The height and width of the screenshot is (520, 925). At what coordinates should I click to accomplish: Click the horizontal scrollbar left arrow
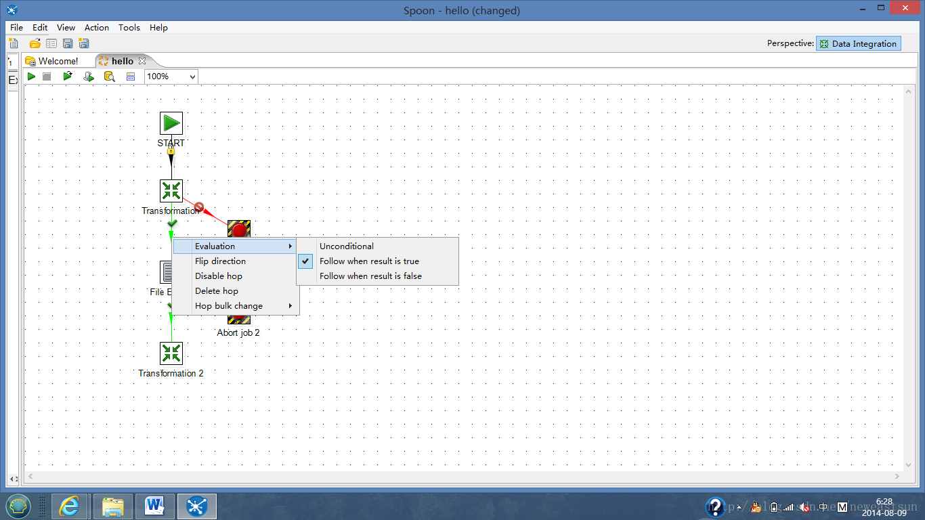30,477
